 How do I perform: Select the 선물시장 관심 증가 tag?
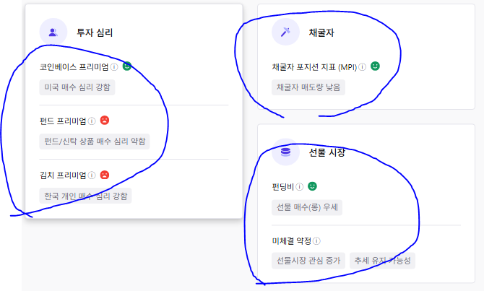pos(308,261)
